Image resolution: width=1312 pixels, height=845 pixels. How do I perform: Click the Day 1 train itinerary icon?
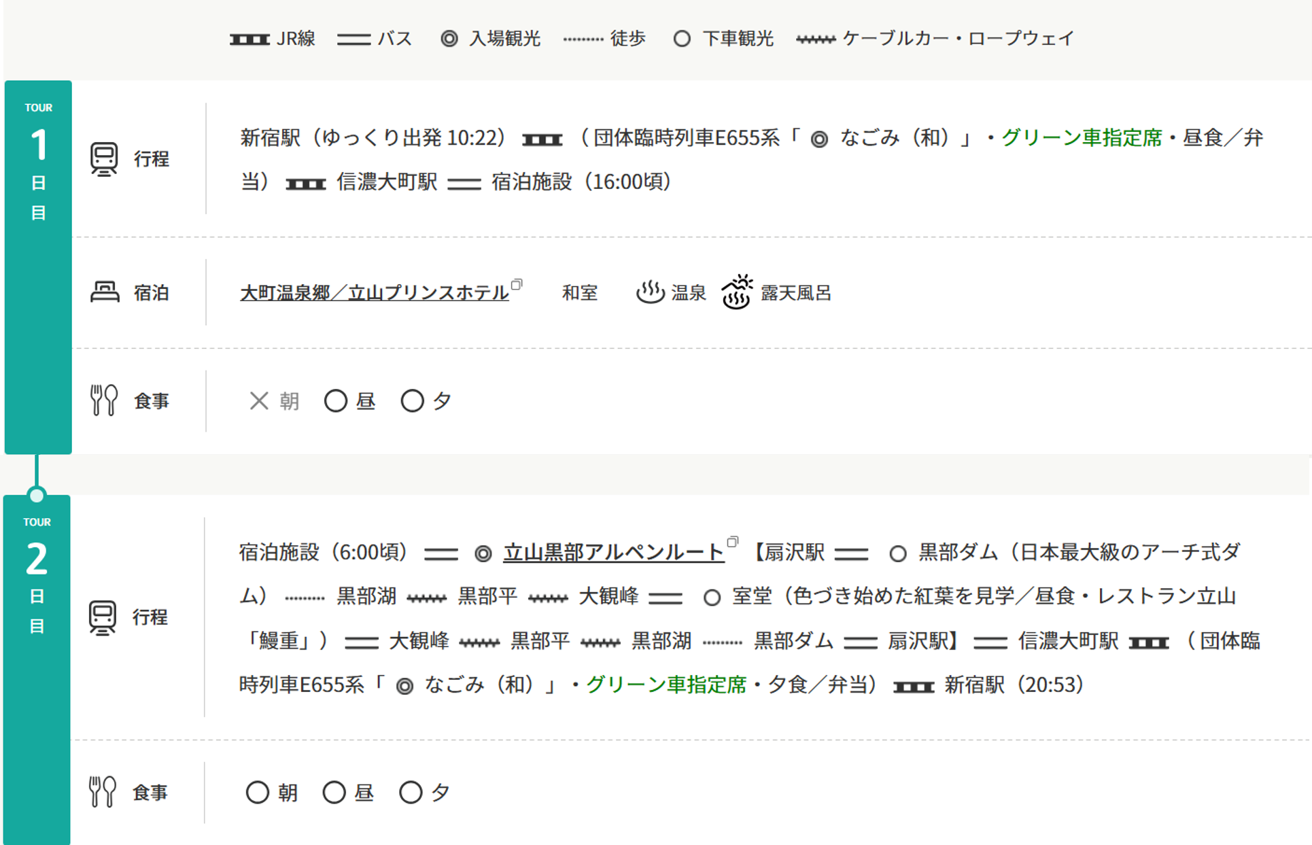[x=104, y=159]
